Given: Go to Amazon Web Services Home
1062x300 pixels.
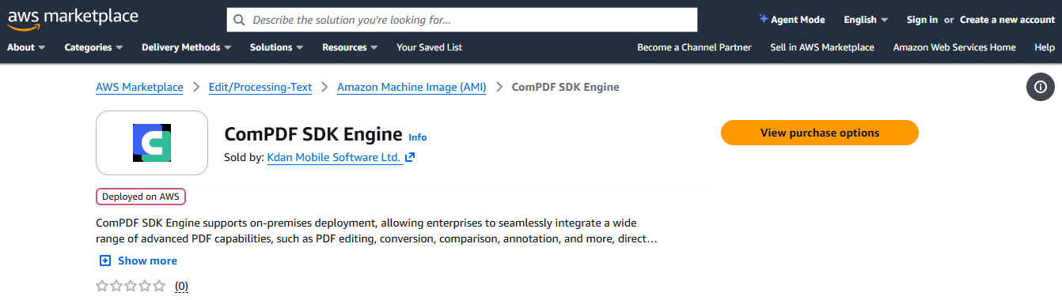Looking at the screenshot, I should [x=954, y=47].
